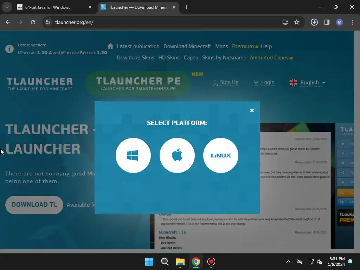The width and height of the screenshot is (360, 270).
Task: Open network status tray icon
Action: coord(310,262)
